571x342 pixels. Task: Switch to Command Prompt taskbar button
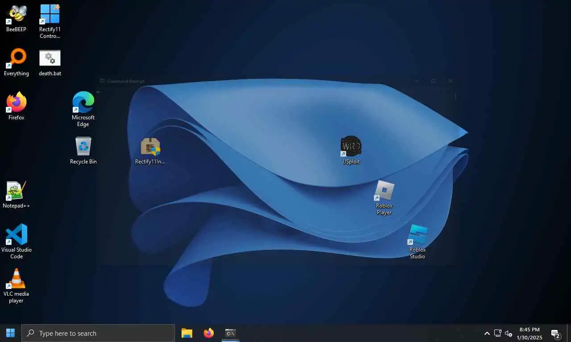coord(230,333)
